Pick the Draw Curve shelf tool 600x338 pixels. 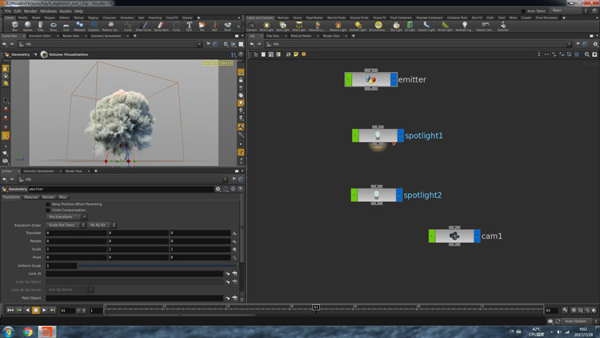[144, 26]
